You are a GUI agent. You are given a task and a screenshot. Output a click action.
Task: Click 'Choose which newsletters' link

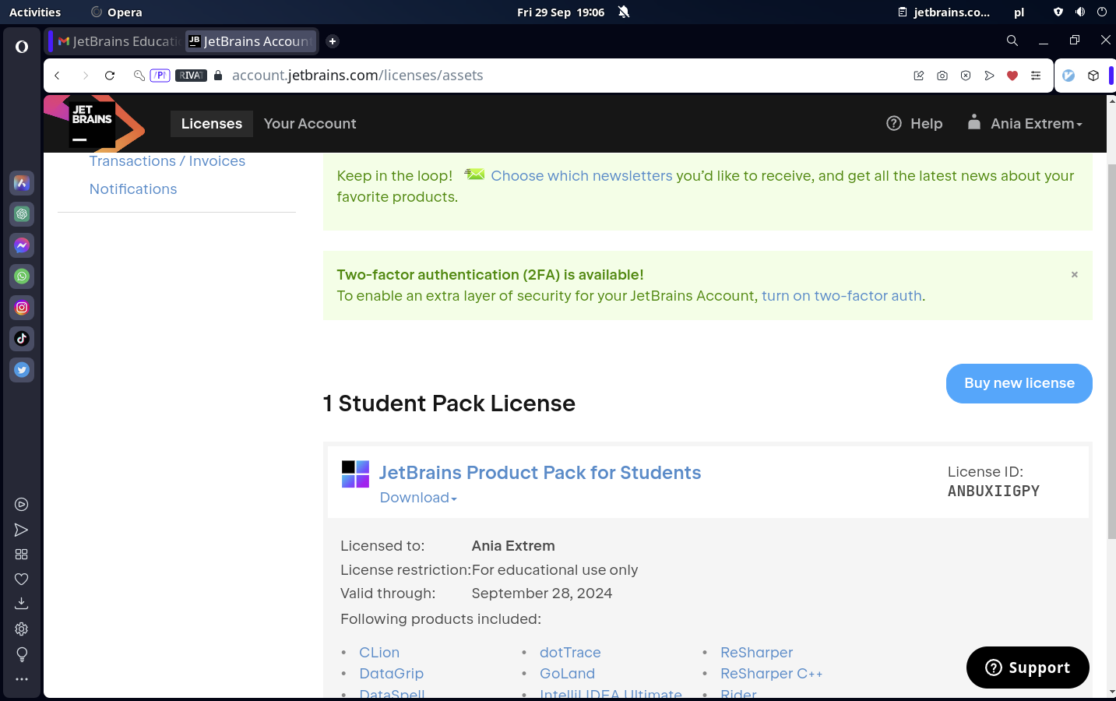click(582, 176)
